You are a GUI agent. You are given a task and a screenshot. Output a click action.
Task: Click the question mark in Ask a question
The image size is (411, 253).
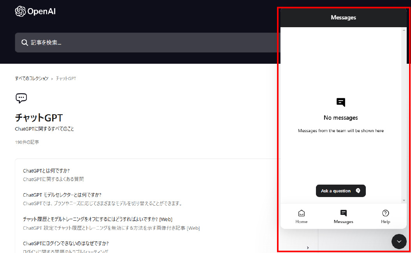pyautogui.click(x=358, y=191)
